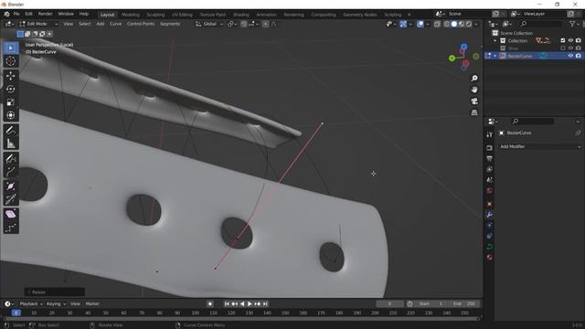Switch to Solid viewport shading

tap(454, 24)
